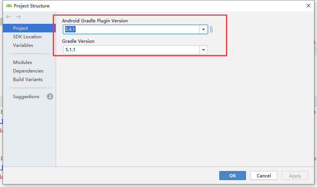
Task: Go forward with the right arrow icon
Action: point(19,17)
